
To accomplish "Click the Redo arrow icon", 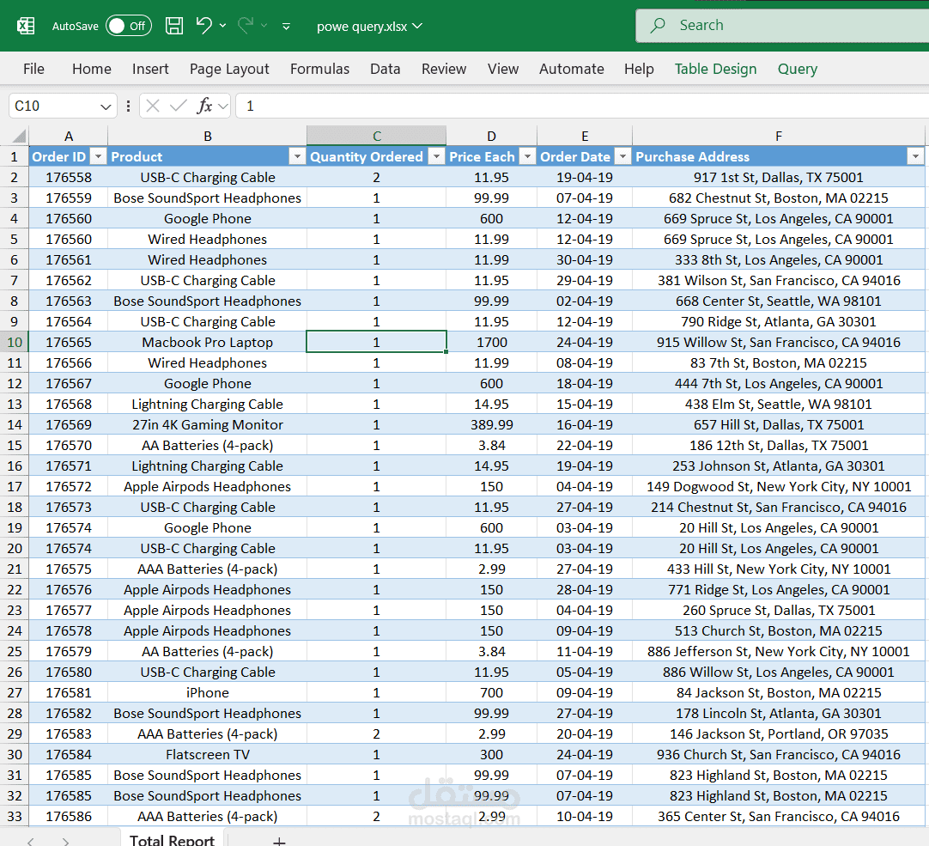I will (246, 26).
